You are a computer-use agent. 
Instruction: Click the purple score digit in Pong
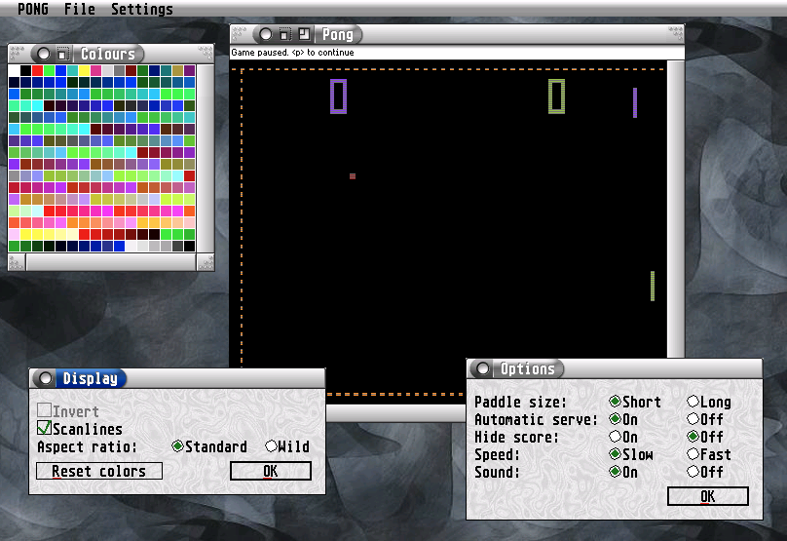[338, 97]
